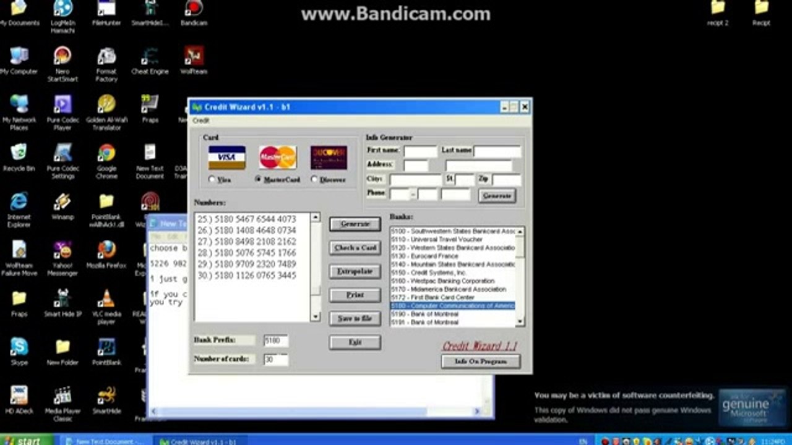
Task: Select '5160 - Westpac Banking Corporation' bank row
Action: point(453,281)
